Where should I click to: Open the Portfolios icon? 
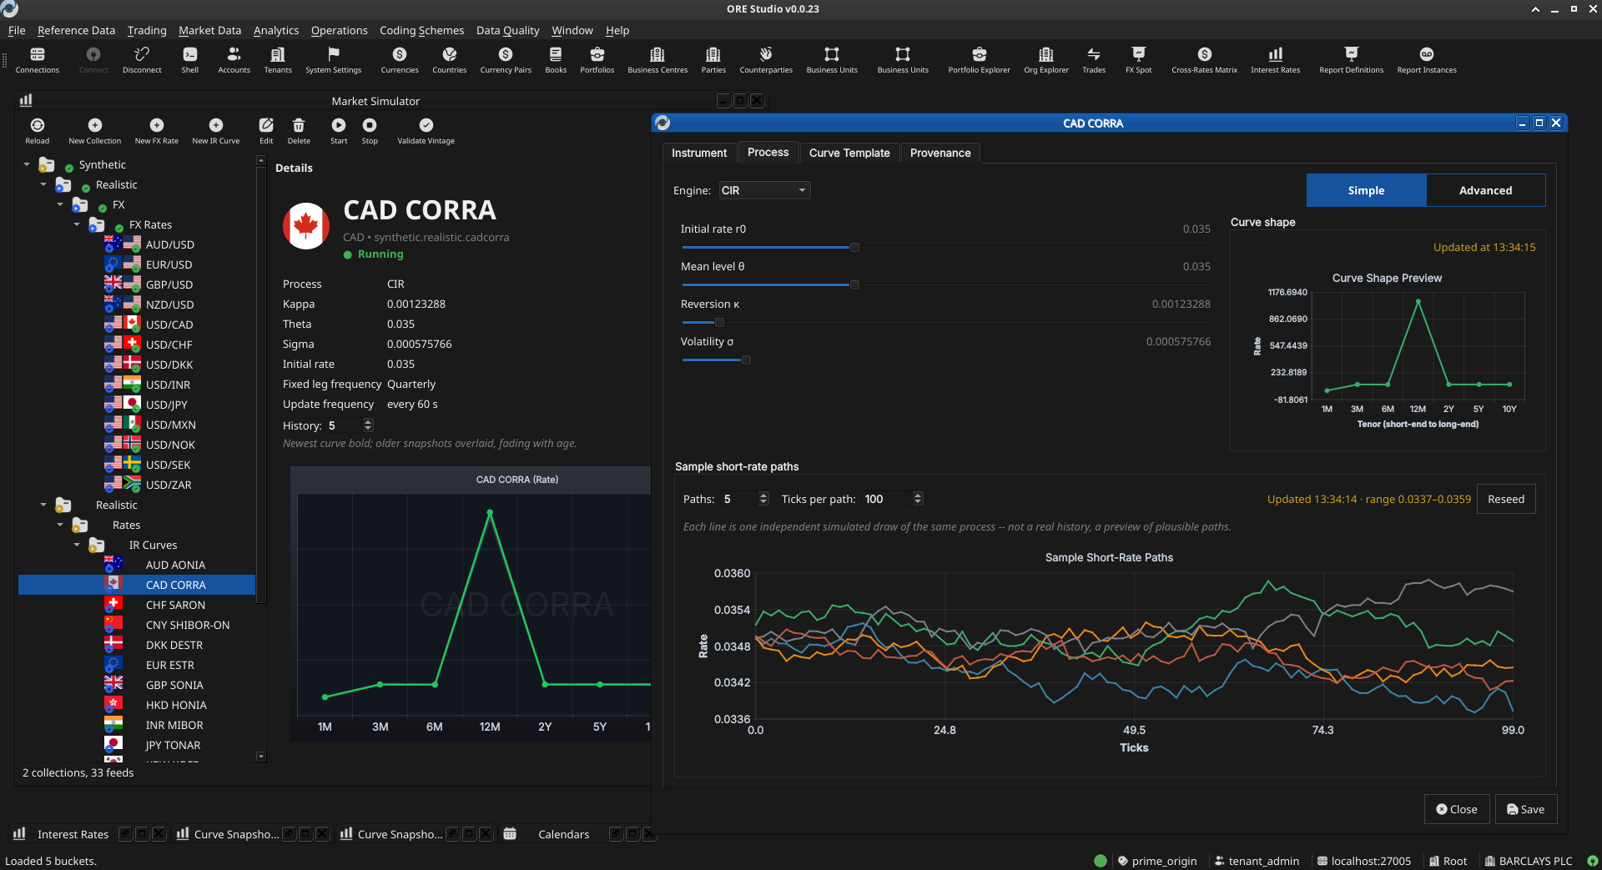(597, 60)
